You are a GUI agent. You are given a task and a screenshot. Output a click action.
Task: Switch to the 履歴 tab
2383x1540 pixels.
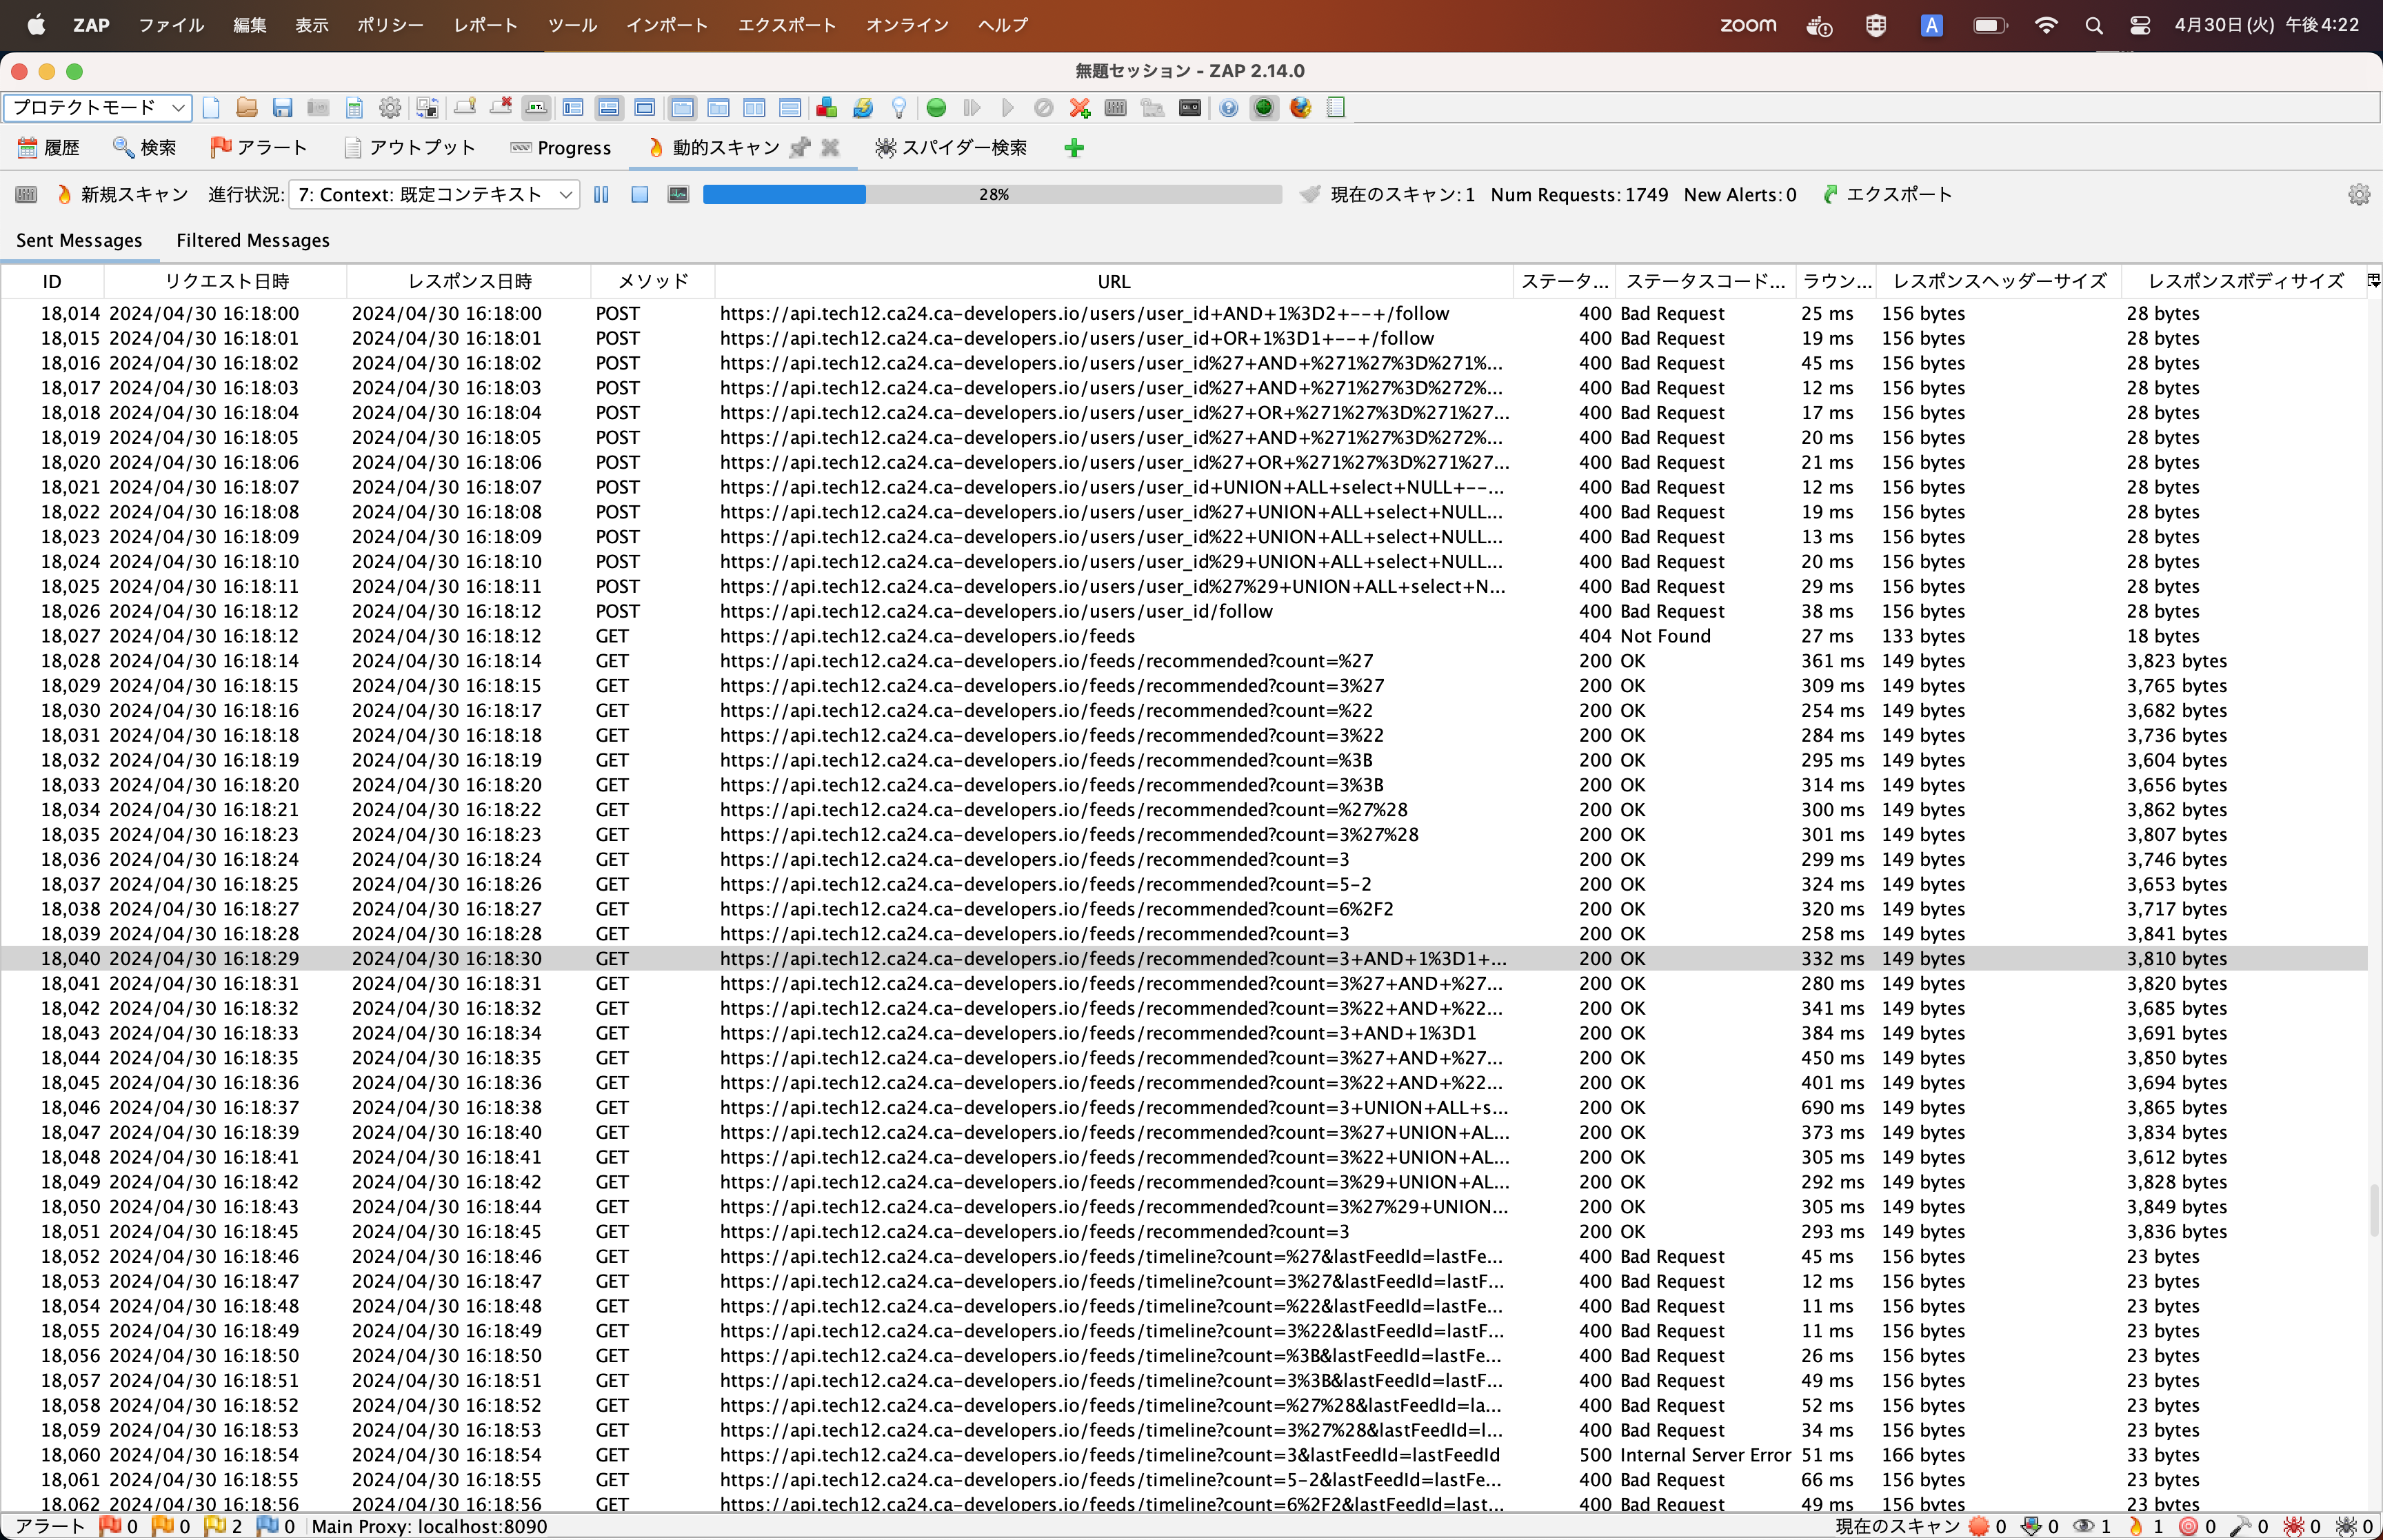click(x=49, y=148)
